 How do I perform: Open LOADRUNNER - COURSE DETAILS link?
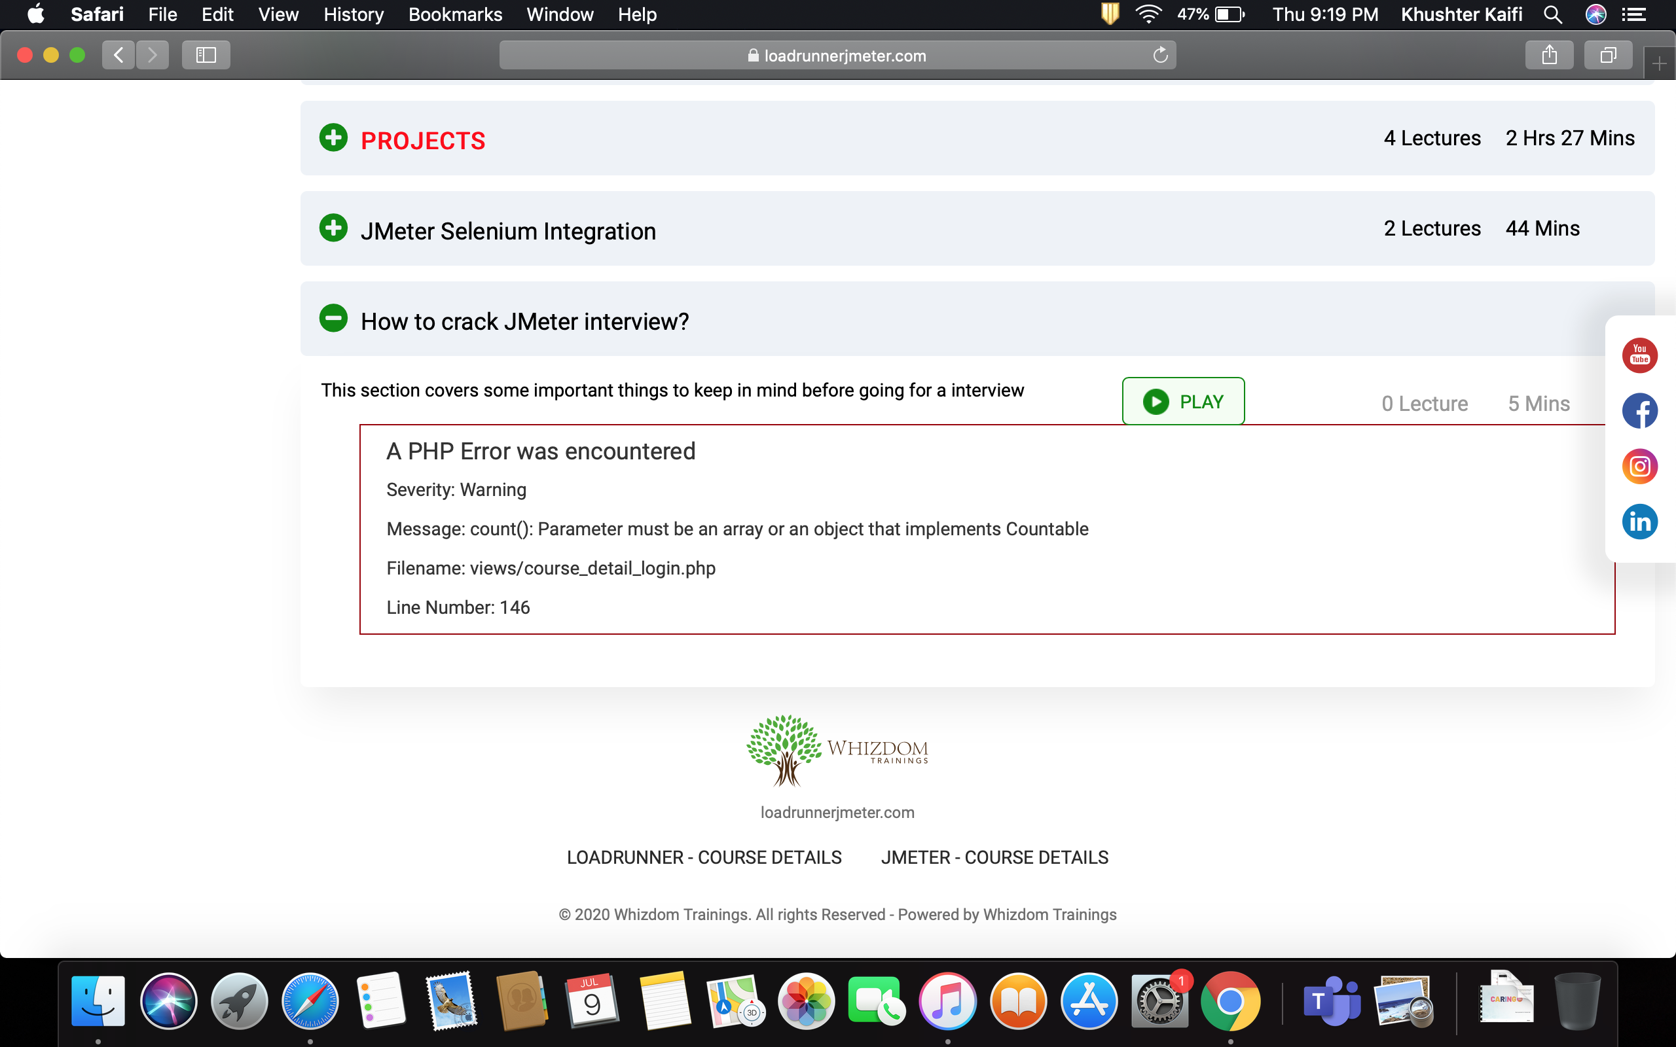click(704, 857)
